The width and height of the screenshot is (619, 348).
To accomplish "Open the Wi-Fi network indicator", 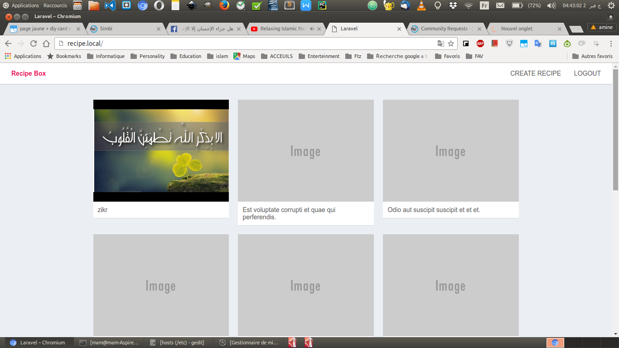I will pyautogui.click(x=468, y=5).
